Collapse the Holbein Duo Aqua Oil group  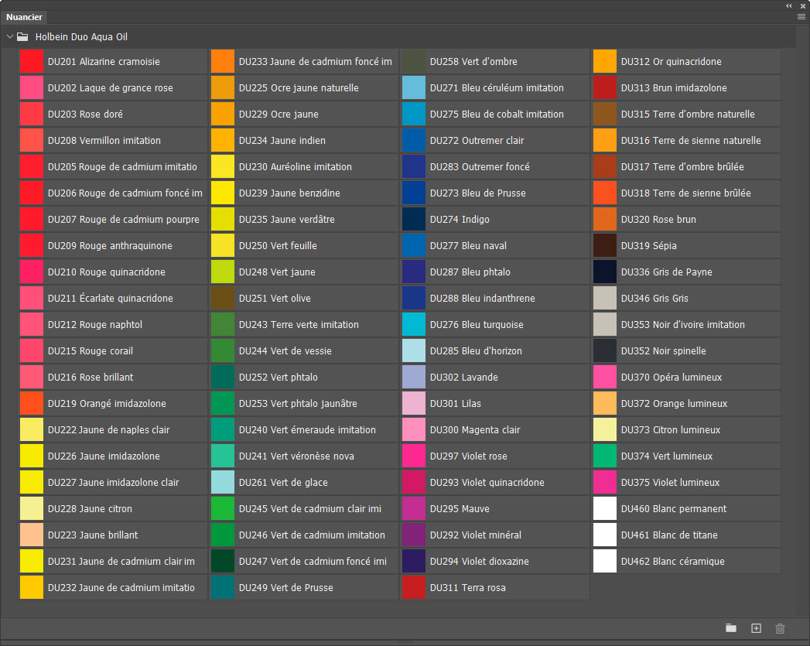point(9,36)
